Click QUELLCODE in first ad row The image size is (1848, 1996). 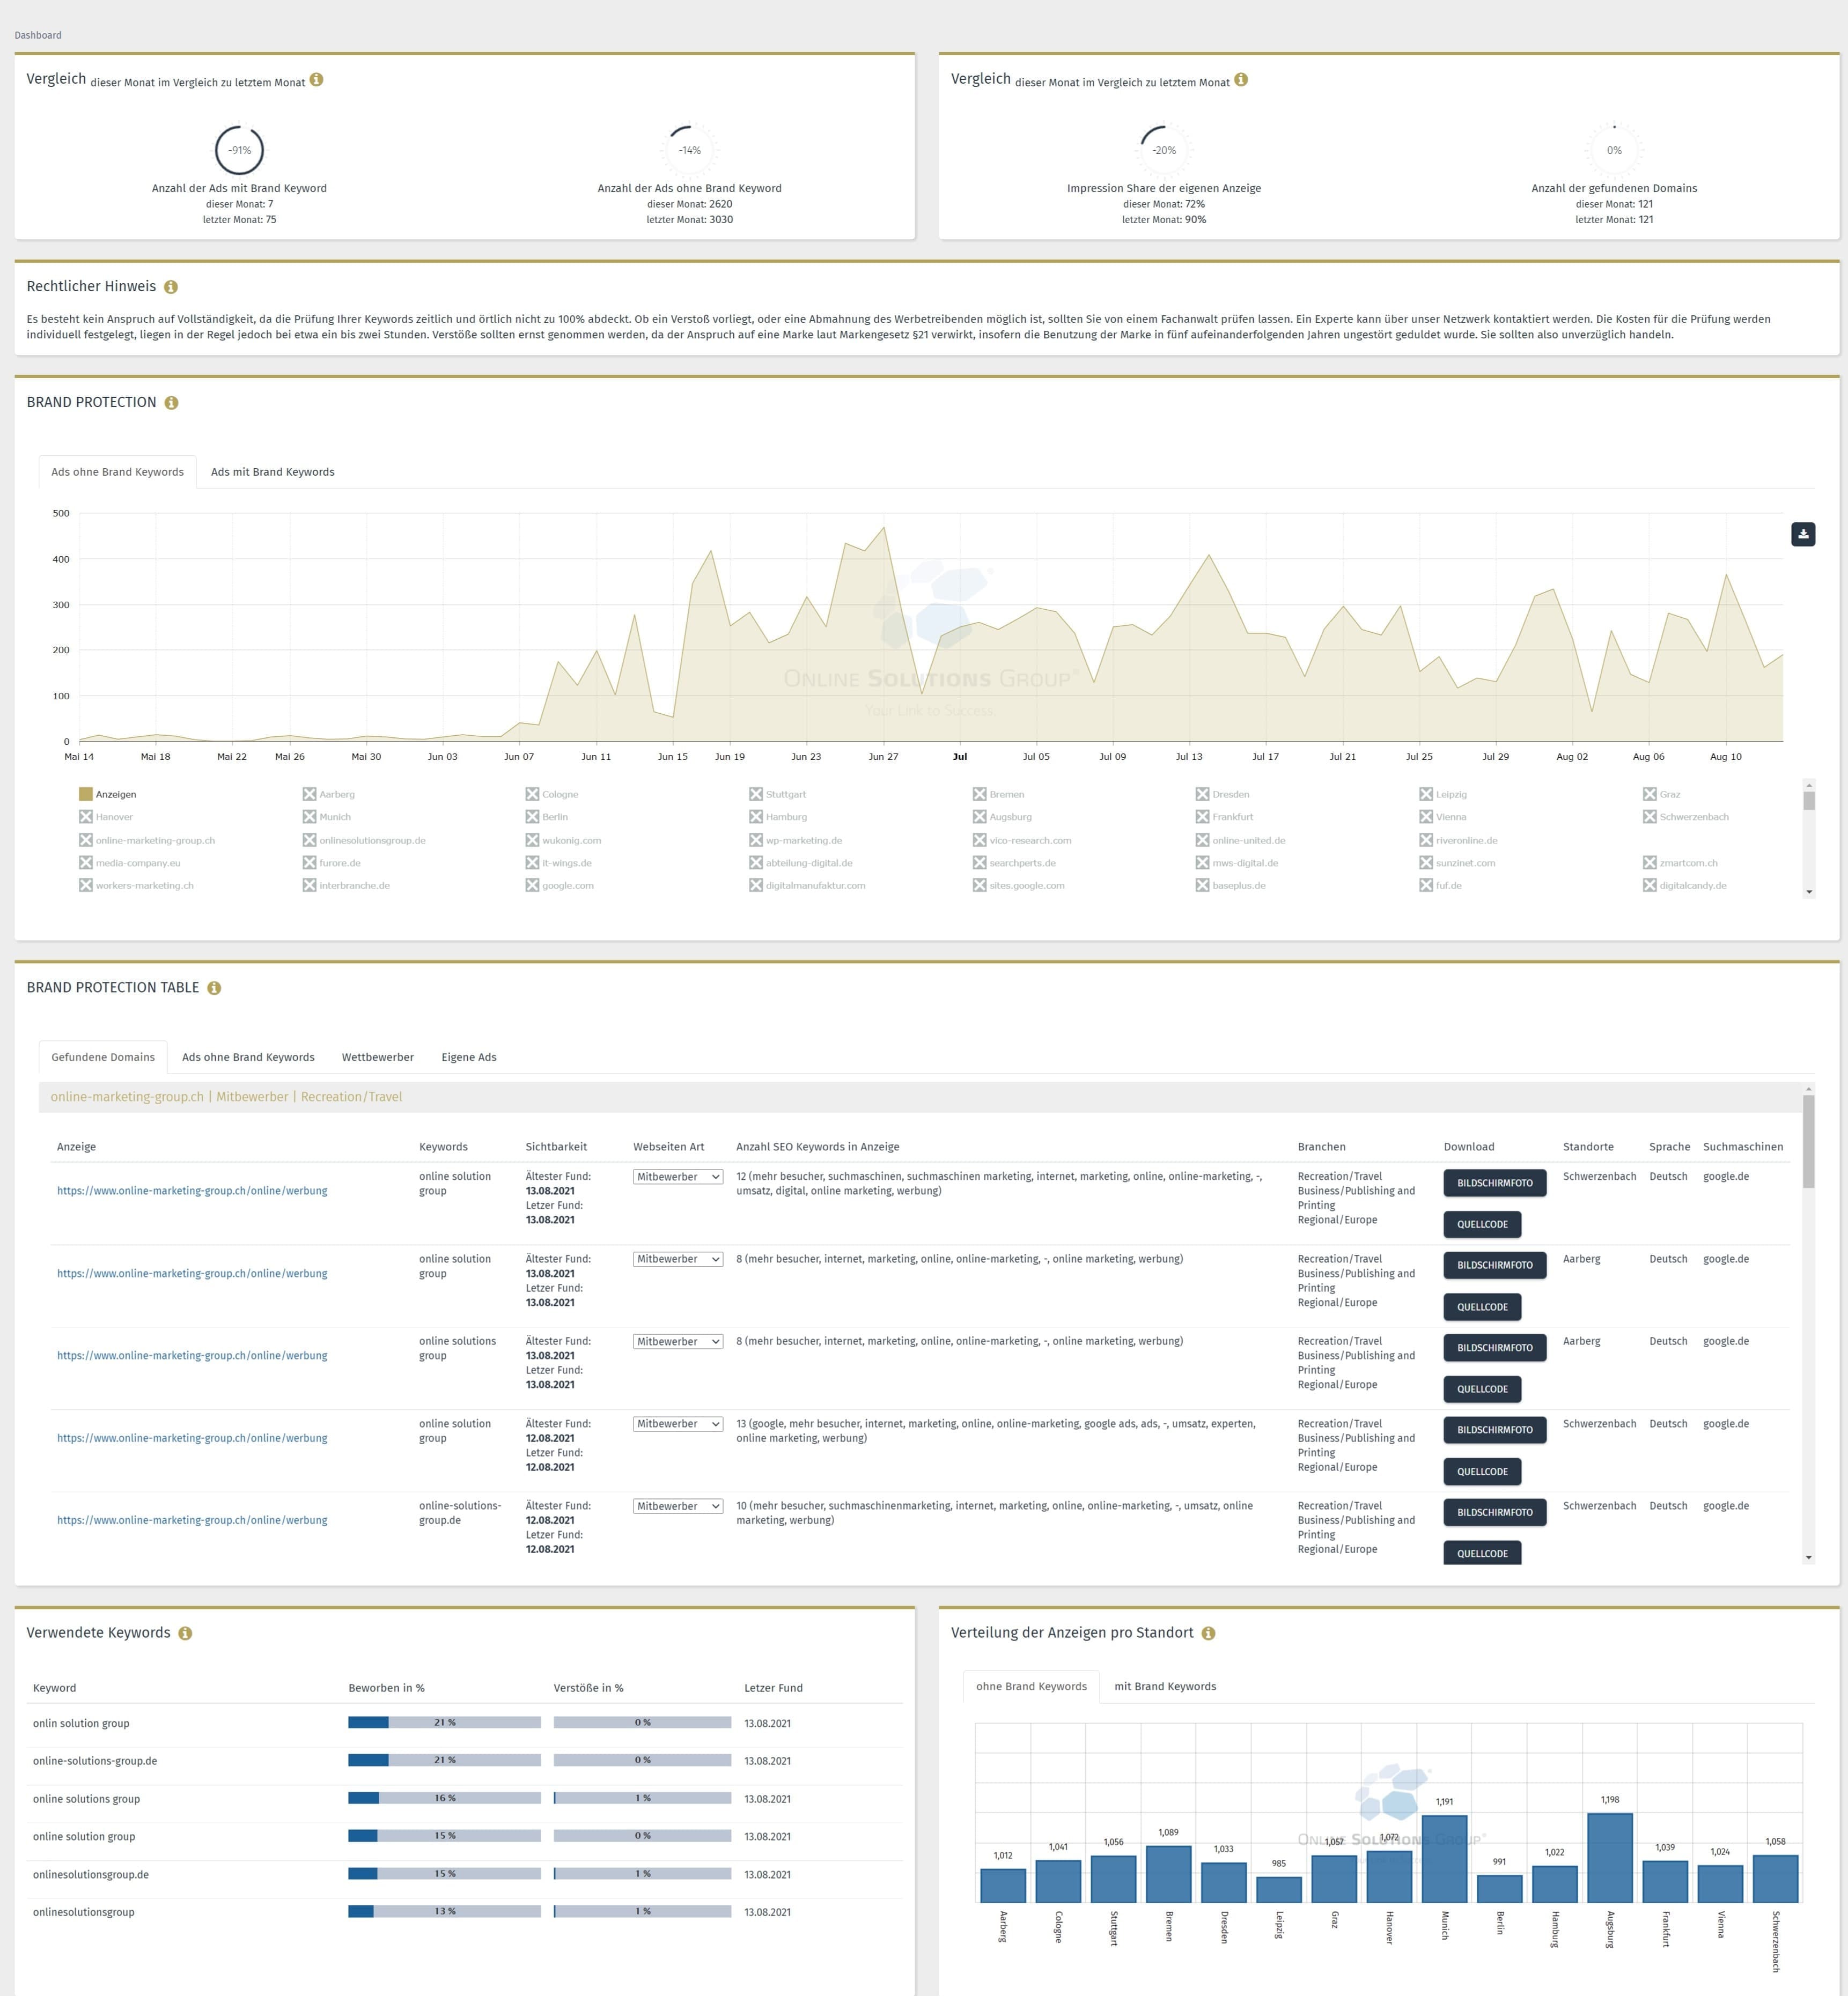tap(1482, 1224)
